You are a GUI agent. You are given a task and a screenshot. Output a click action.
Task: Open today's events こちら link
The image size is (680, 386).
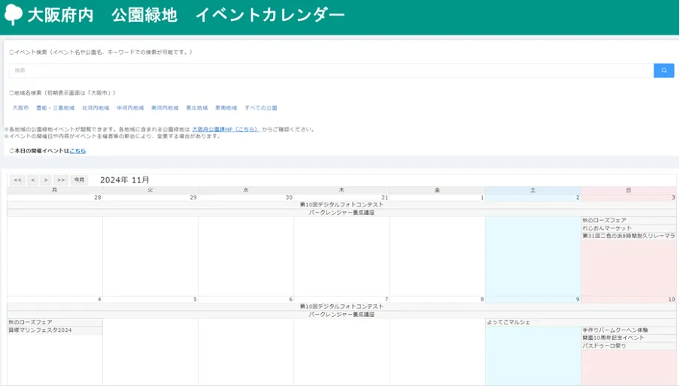point(77,151)
